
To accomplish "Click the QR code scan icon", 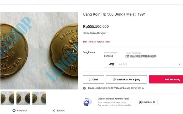I will [140, 102].
